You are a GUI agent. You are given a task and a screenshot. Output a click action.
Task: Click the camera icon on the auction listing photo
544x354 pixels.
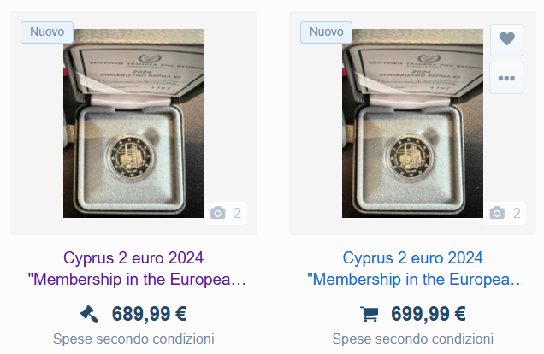coord(218,213)
